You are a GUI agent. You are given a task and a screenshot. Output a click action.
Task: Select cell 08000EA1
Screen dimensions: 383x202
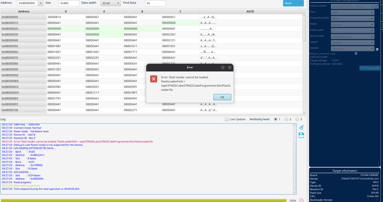[142, 64]
